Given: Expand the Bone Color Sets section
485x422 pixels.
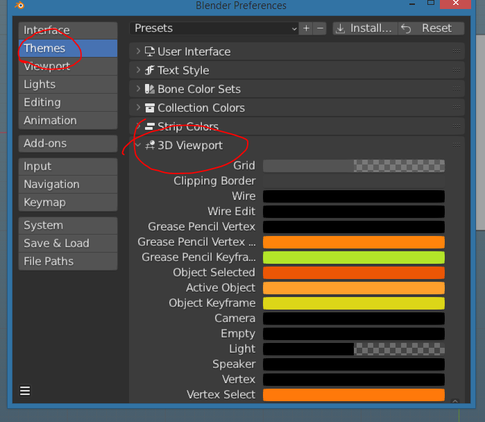Looking at the screenshot, I should (x=138, y=88).
